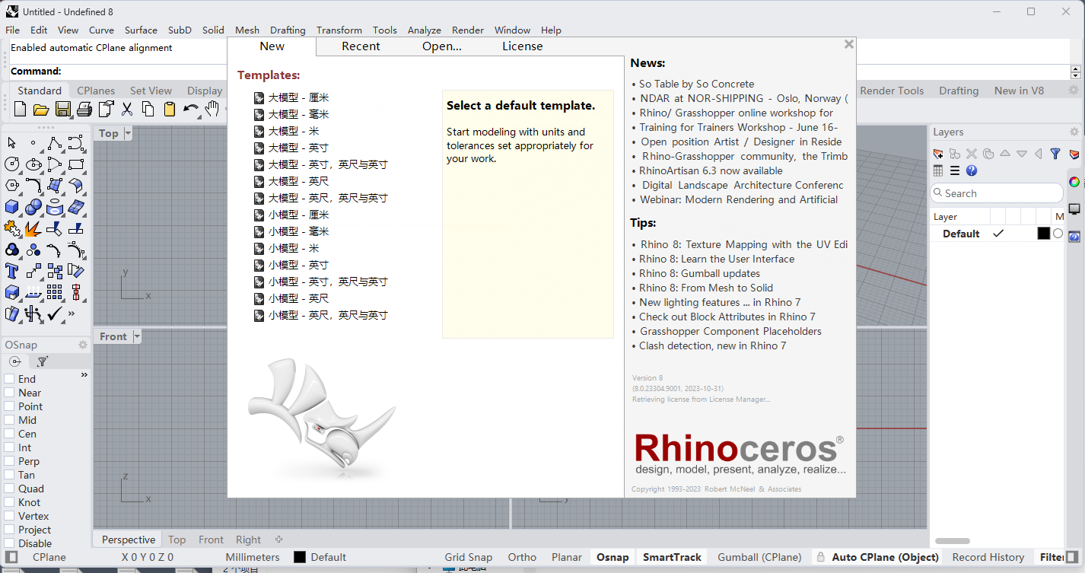Open the New tab in splash dialog
Viewport: 1085px width, 573px height.
272,46
